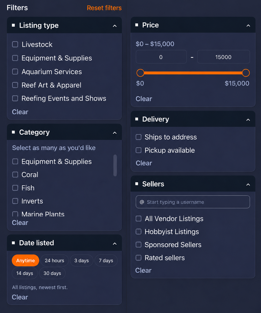The image size is (261, 313).
Task: Select the Reef Art & Apparel checkbox
Action: click(x=15, y=85)
